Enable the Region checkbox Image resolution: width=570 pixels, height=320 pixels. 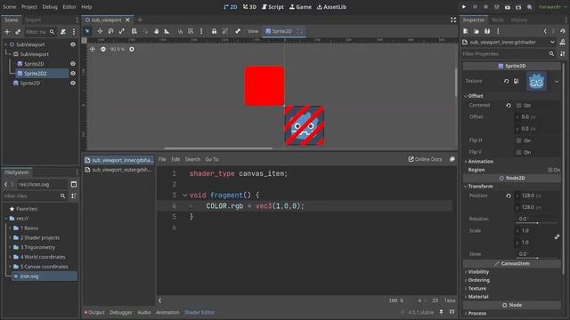tap(550, 170)
